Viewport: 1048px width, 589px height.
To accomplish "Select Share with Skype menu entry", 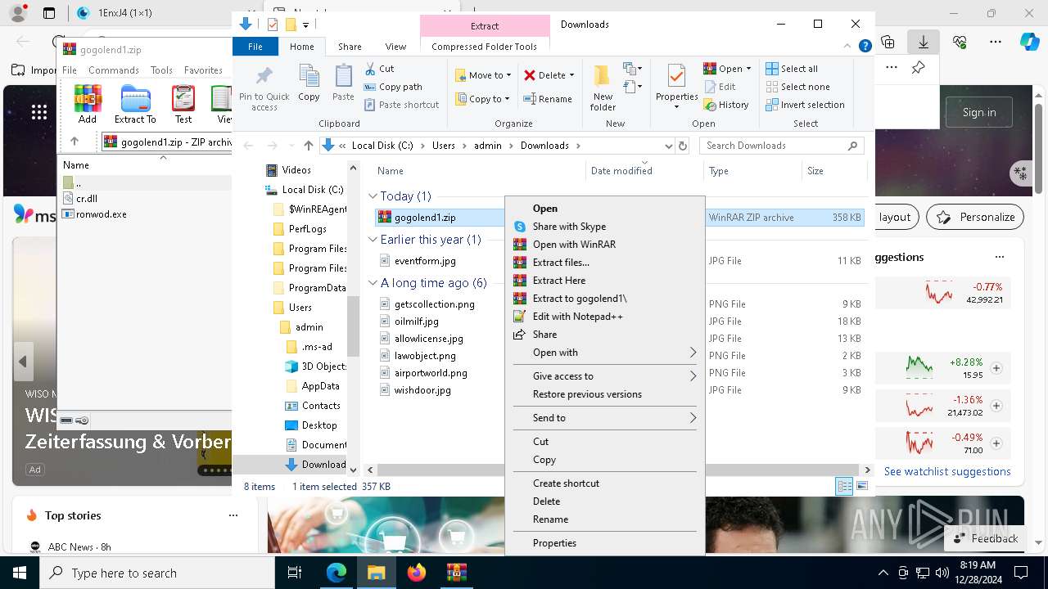I will pyautogui.click(x=604, y=227).
